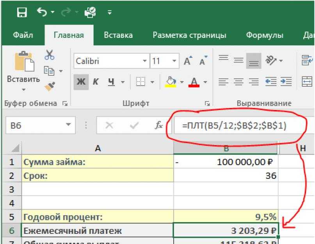Click the Format Painter brush icon
The height and width of the screenshot is (244, 315).
coord(50,86)
